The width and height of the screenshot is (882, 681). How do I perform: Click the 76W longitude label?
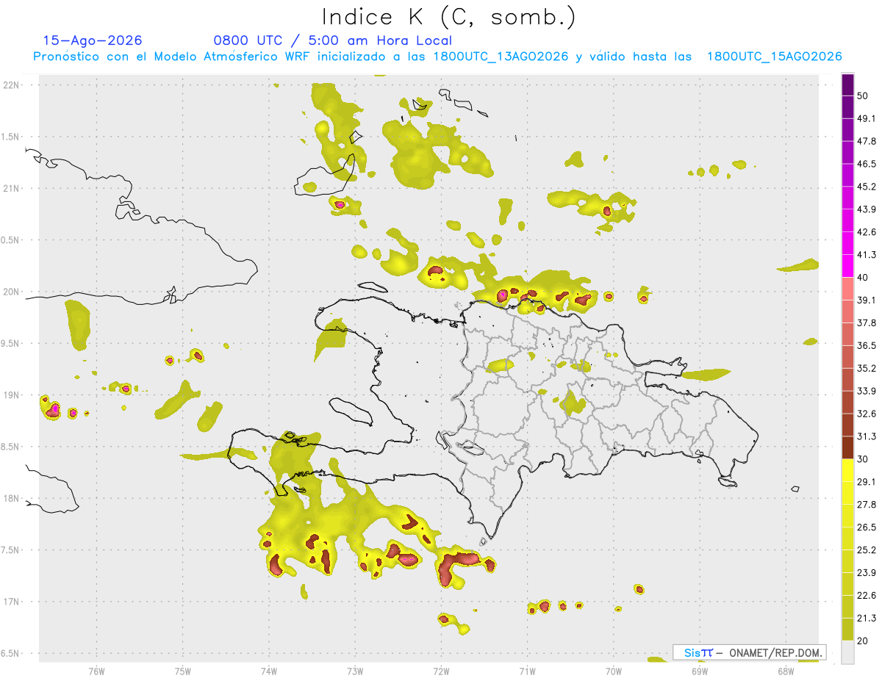[x=96, y=670]
